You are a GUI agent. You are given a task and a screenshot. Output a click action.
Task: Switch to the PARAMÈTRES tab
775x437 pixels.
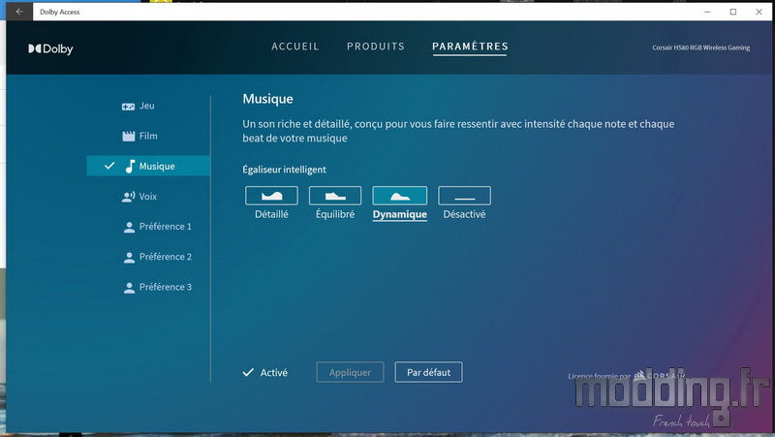coord(470,47)
